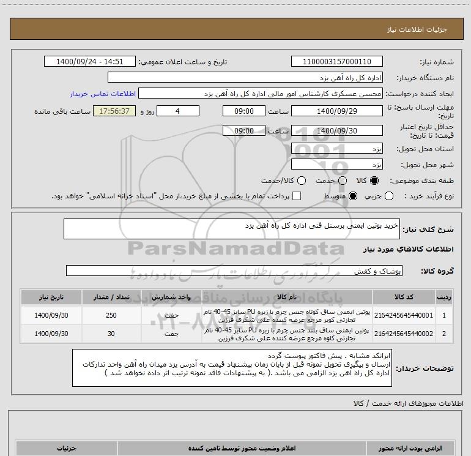Click buyer notes text area
The width and height of the screenshot is (471, 456).
pyautogui.click(x=232, y=368)
